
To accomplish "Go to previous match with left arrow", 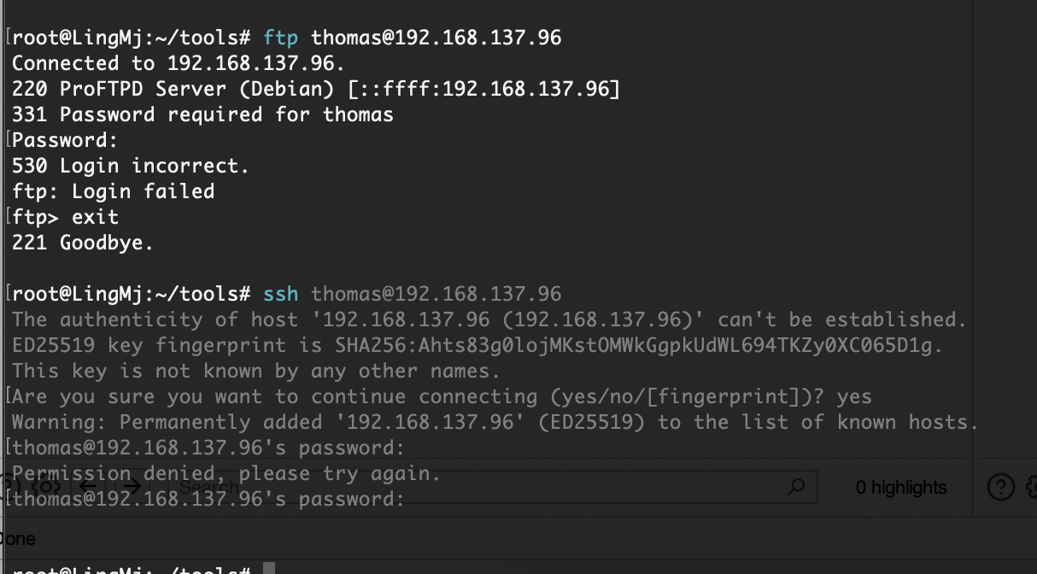I will click(x=89, y=487).
